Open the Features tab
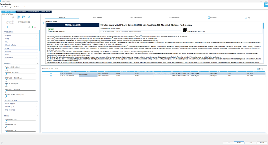 (62, 17)
